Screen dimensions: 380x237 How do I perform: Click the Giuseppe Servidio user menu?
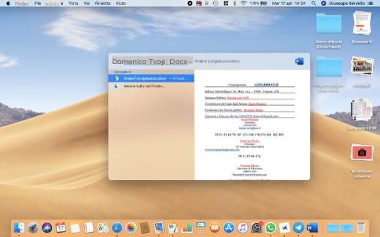click(x=347, y=3)
